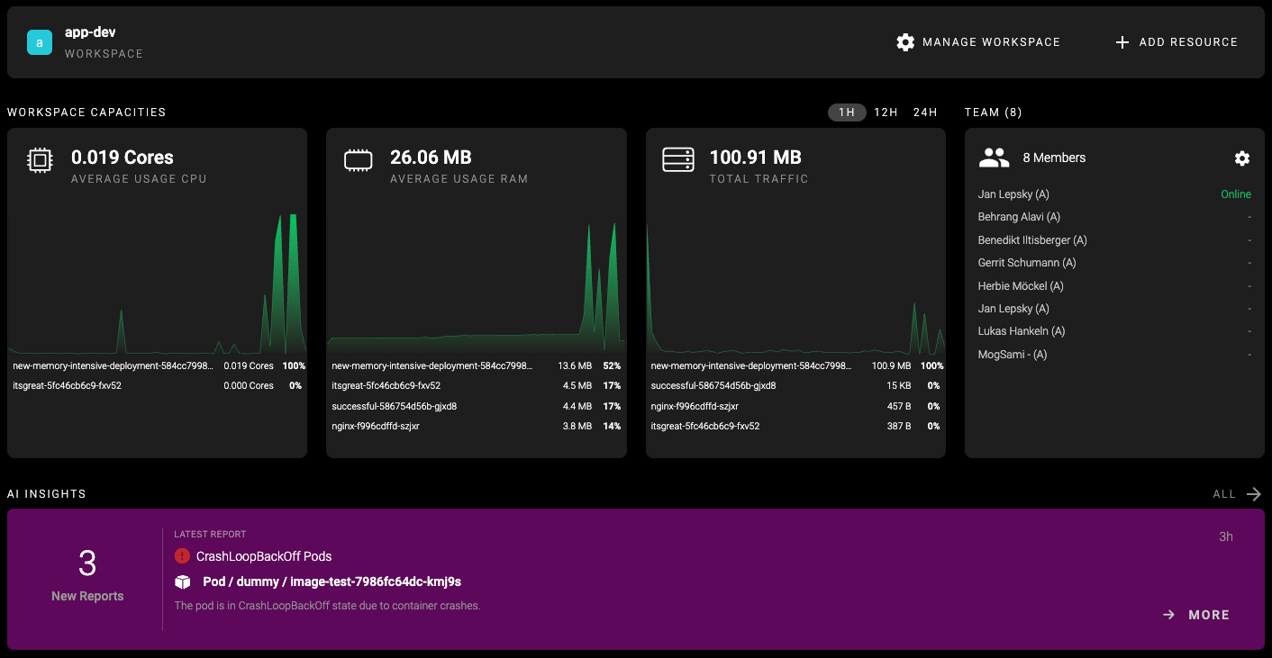
Task: Select itsgreat row showing 387 B
Action: coord(795,426)
